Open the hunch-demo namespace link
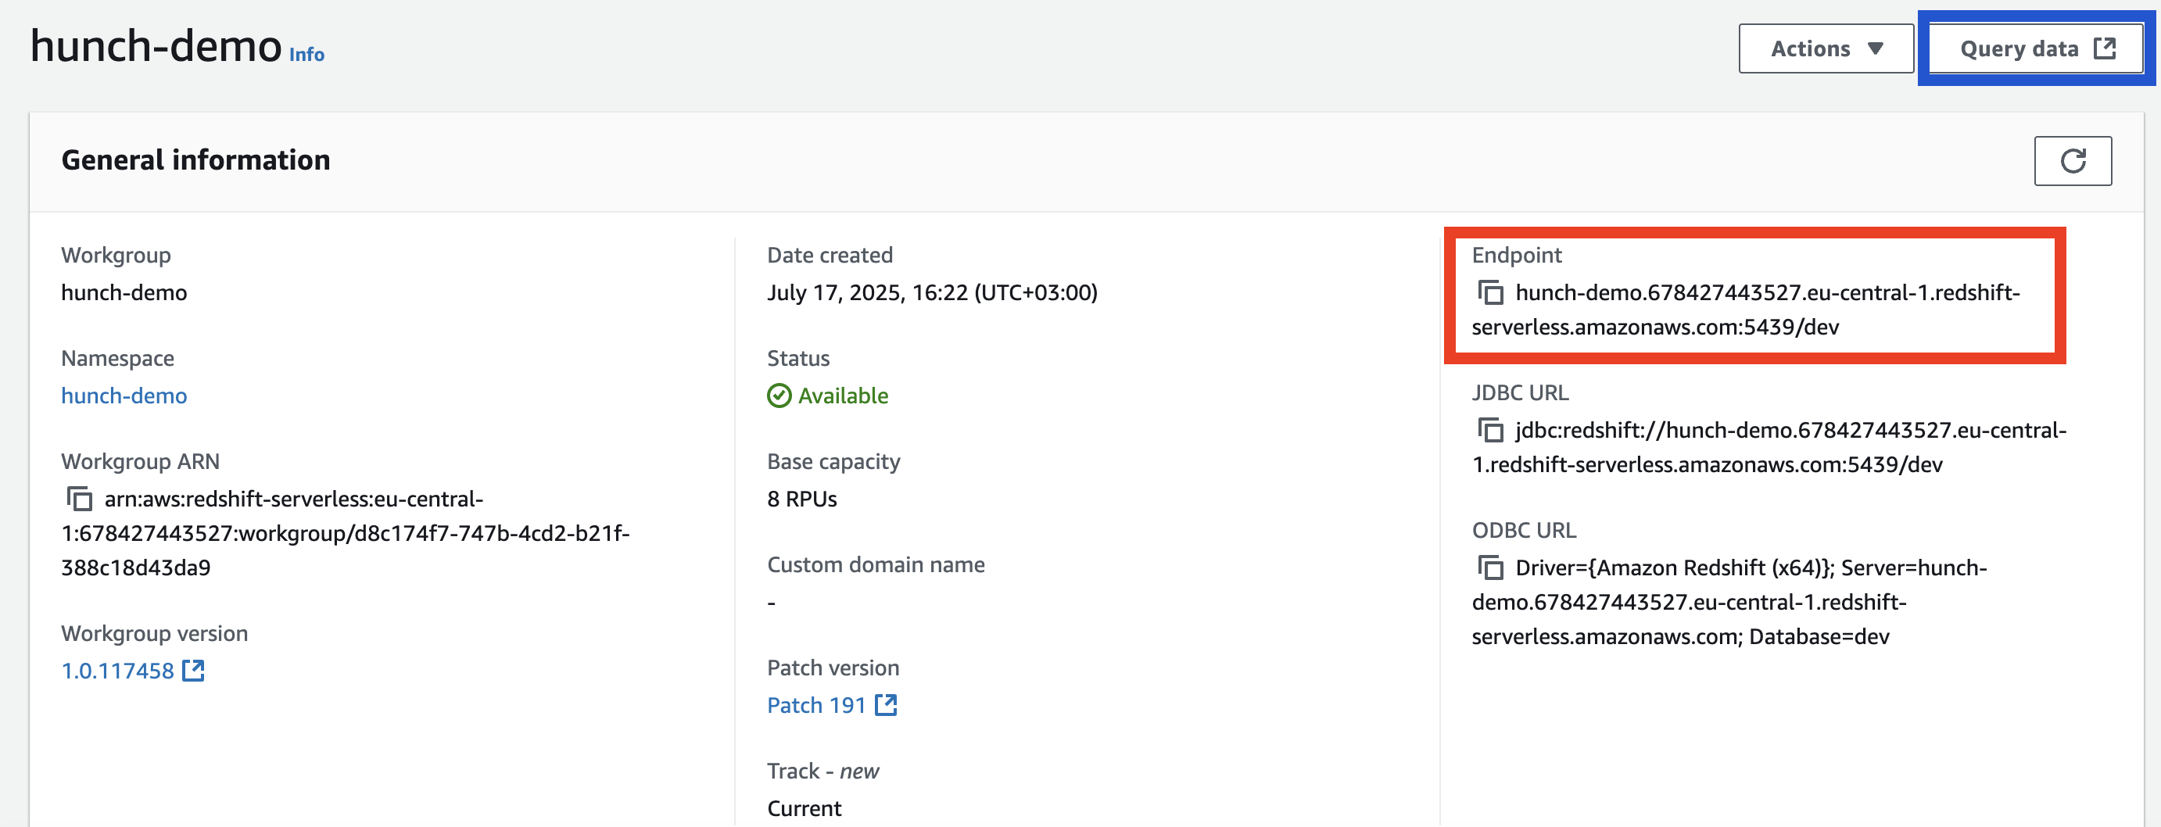Viewport: 2161px width, 827px height. point(124,395)
